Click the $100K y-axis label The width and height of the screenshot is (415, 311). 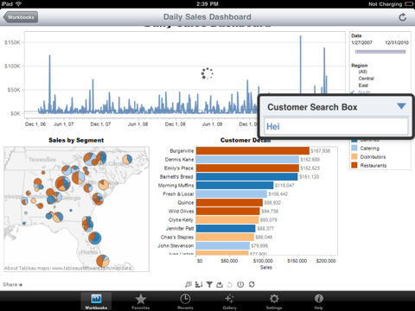pyautogui.click(x=12, y=67)
